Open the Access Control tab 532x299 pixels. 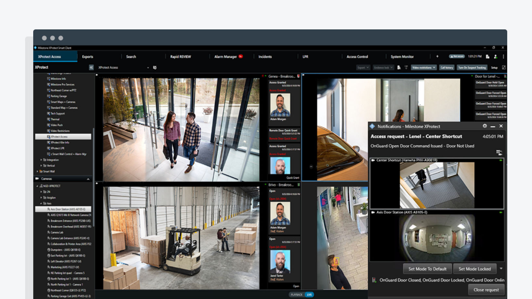point(357,56)
